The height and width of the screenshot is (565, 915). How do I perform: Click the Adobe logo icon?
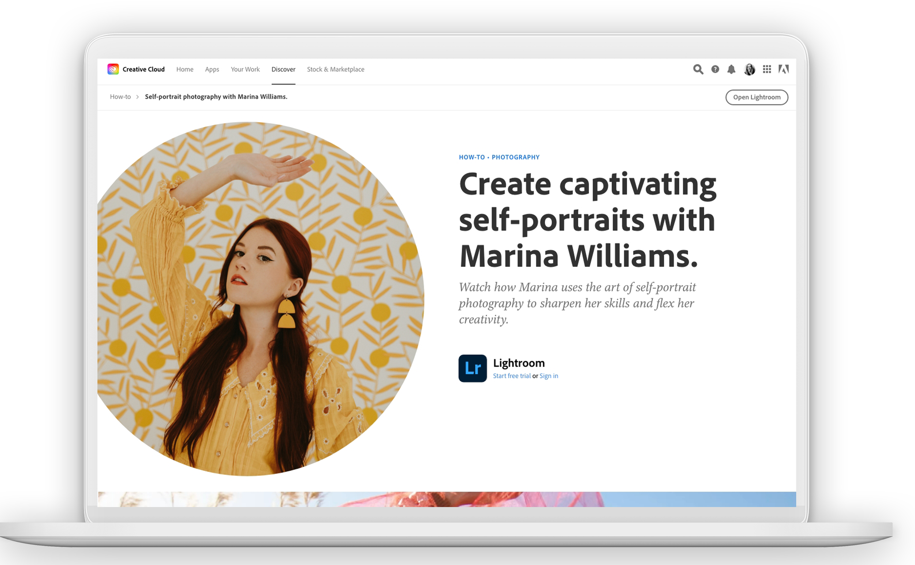(784, 69)
